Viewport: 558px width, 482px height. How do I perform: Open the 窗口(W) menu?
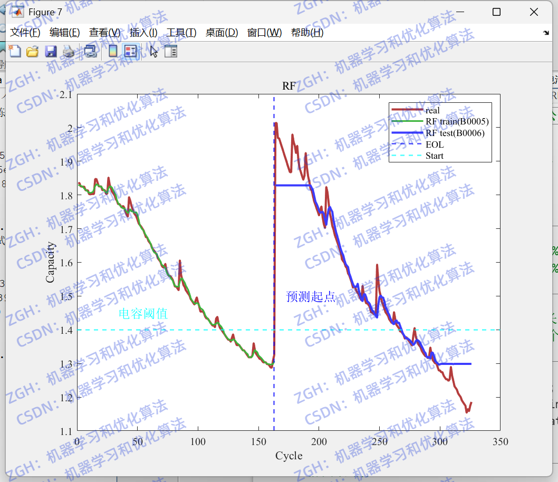tap(264, 33)
